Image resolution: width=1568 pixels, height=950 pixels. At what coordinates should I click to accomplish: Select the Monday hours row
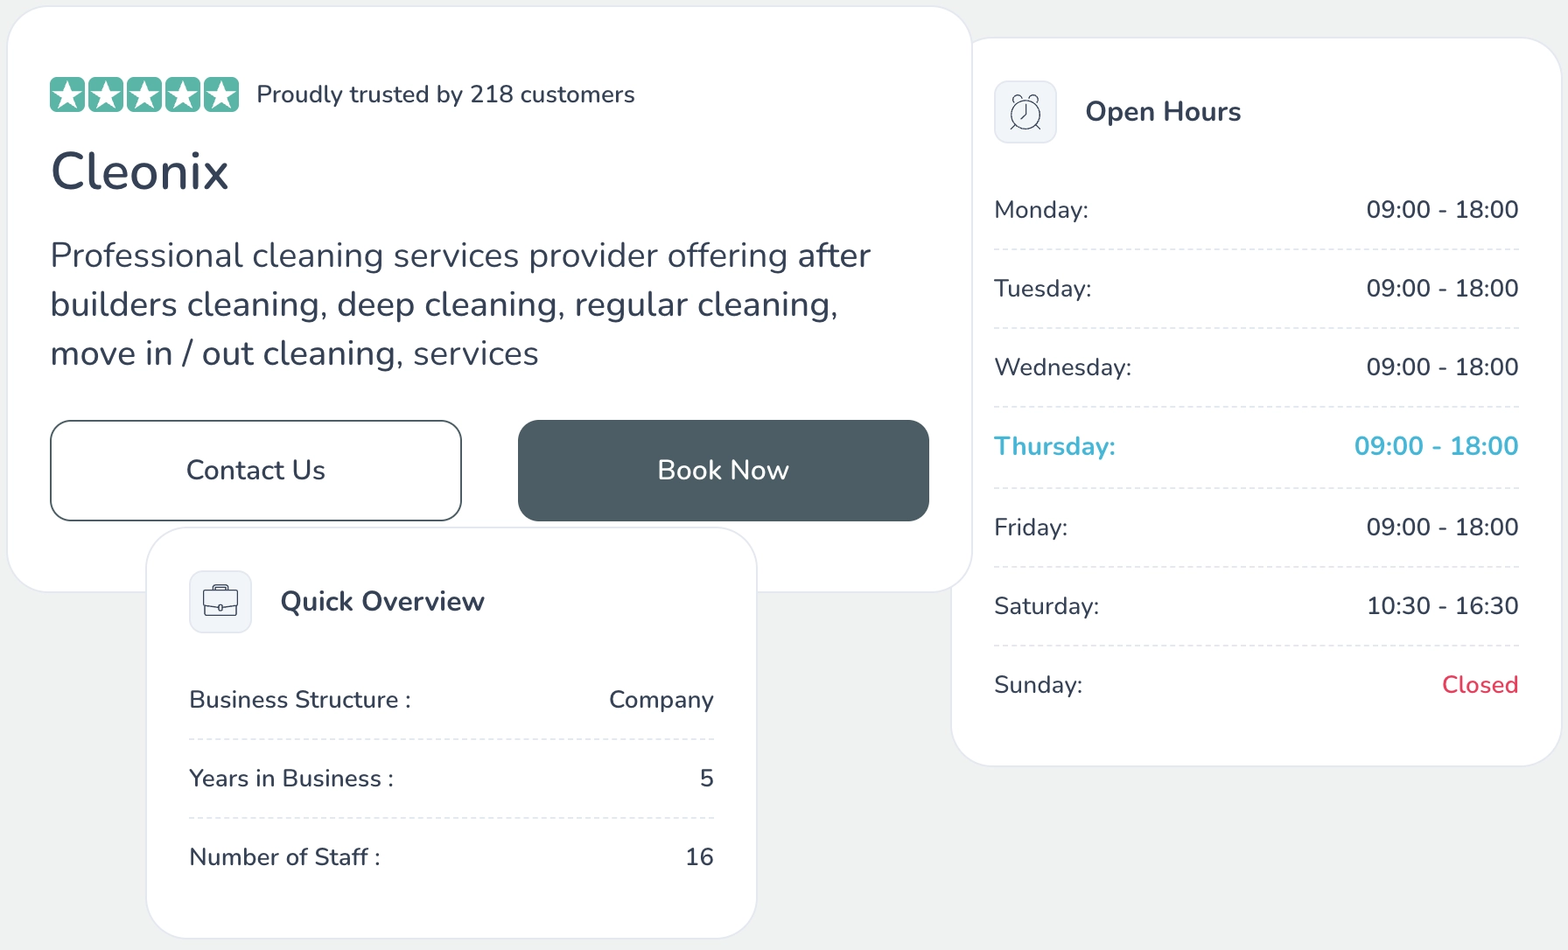tap(1256, 210)
